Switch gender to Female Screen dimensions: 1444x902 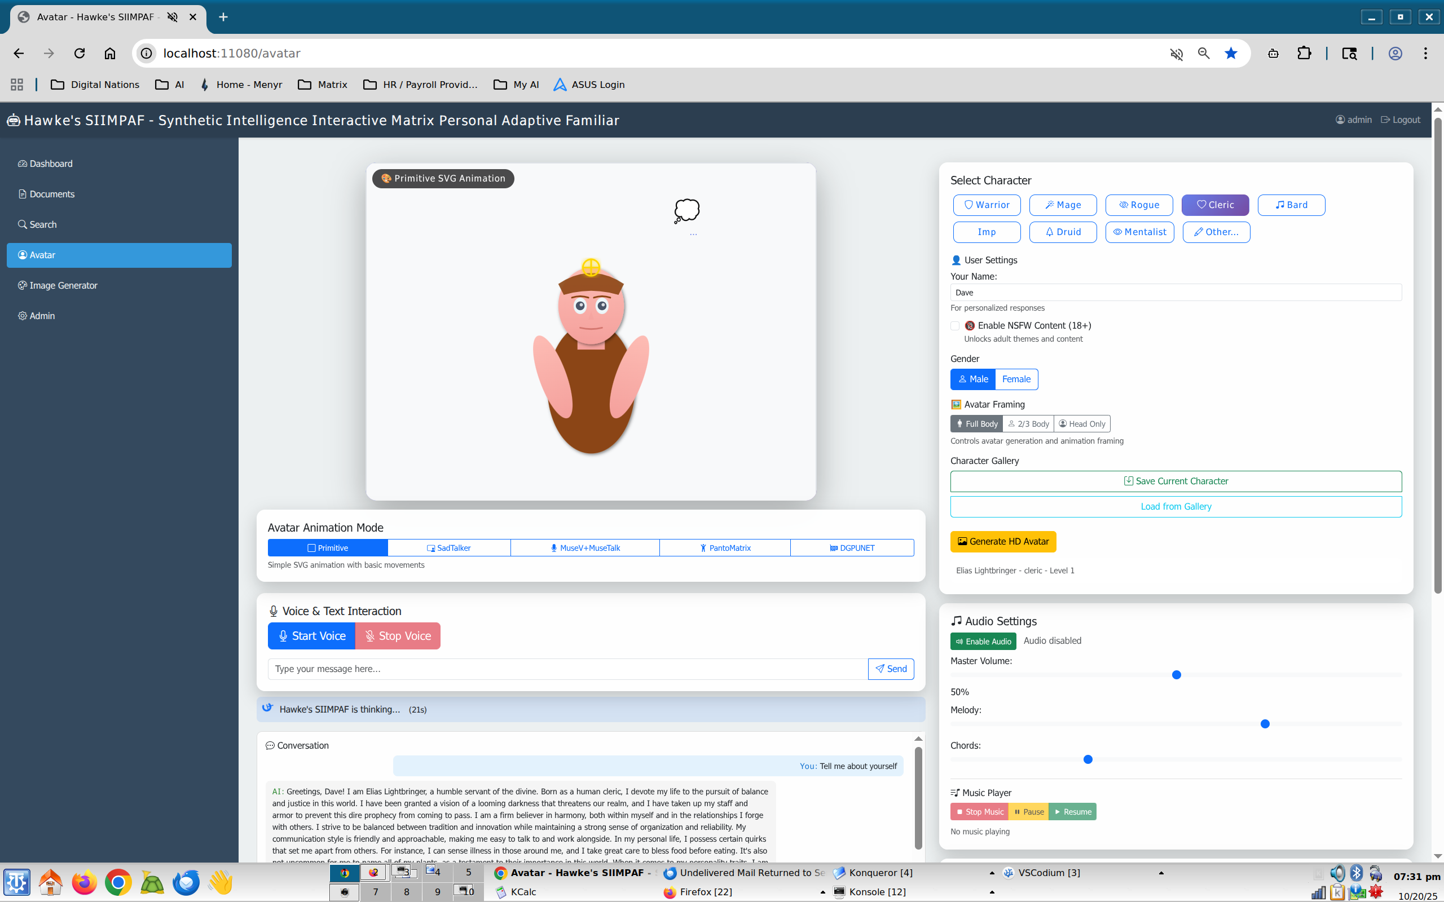1015,379
